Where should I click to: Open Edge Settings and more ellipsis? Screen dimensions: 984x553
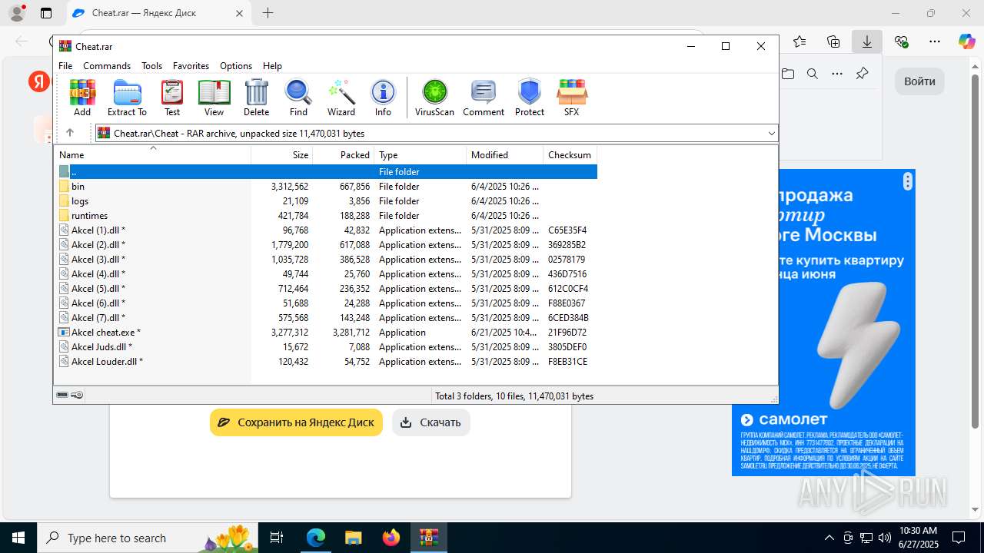pyautogui.click(x=935, y=41)
